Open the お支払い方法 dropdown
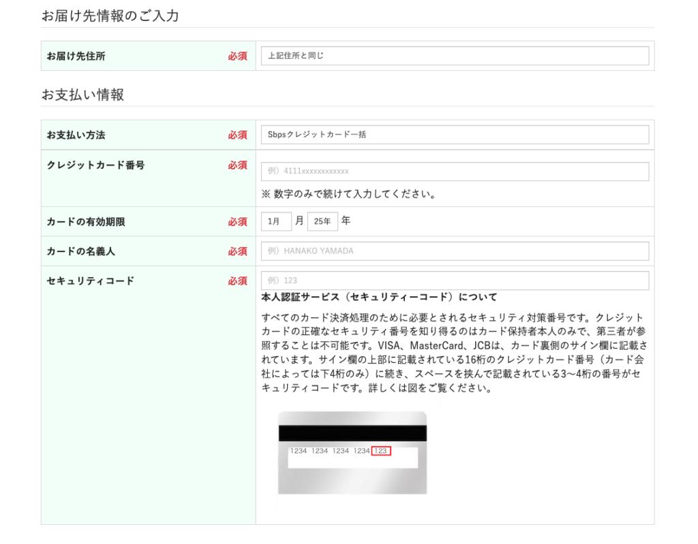The width and height of the screenshot is (698, 544). tap(455, 135)
